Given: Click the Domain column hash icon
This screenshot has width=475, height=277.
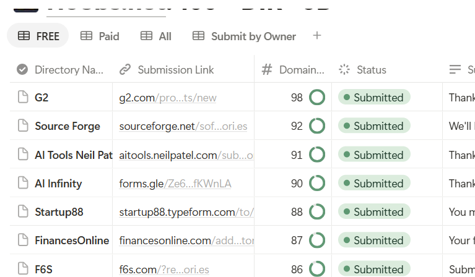Looking at the screenshot, I should coord(266,69).
